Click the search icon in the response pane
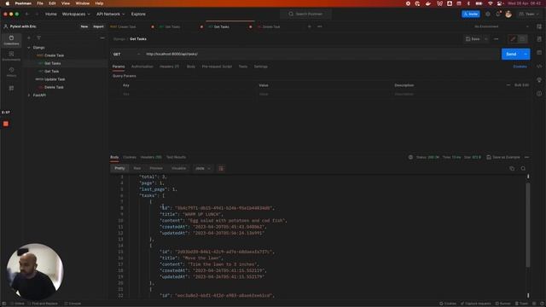 pyautogui.click(x=523, y=169)
